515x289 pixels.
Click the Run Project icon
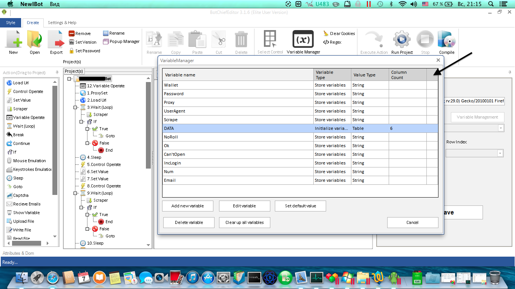402,39
